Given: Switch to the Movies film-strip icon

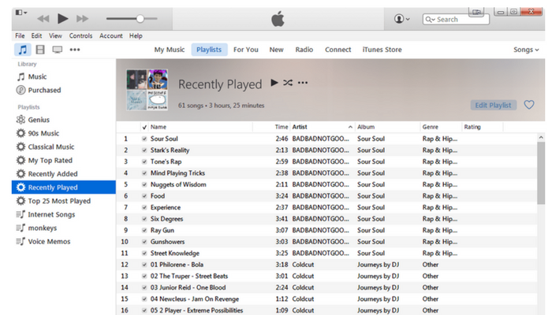Looking at the screenshot, I should pos(40,50).
